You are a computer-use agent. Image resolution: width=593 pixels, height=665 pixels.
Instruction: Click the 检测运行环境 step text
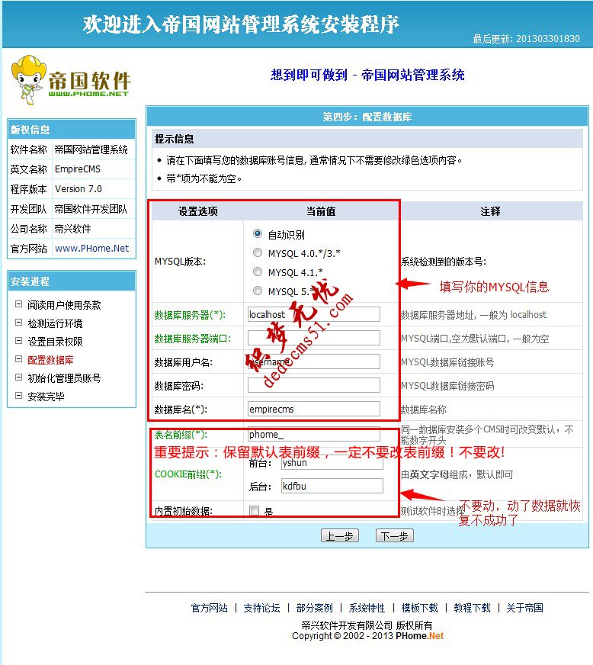[x=55, y=323]
